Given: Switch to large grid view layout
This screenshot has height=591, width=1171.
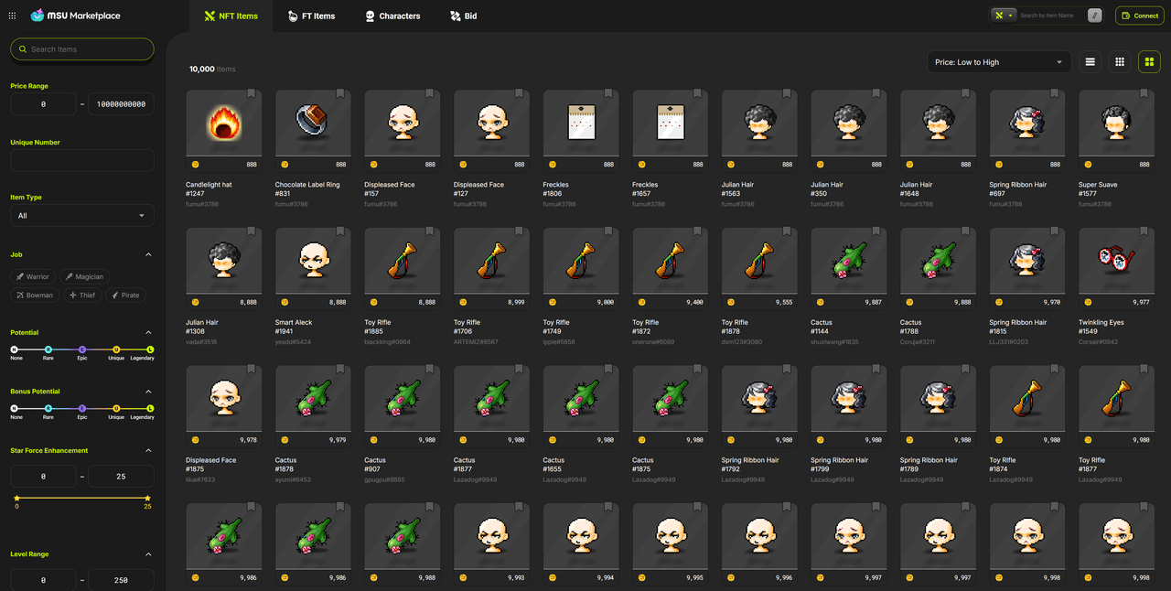Looking at the screenshot, I should [x=1149, y=62].
